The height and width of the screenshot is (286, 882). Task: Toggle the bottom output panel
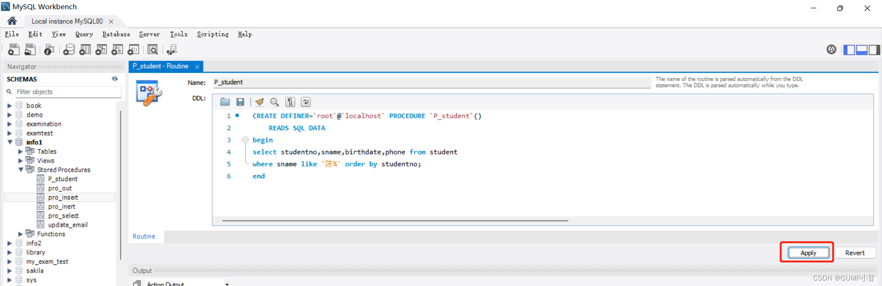(862, 49)
